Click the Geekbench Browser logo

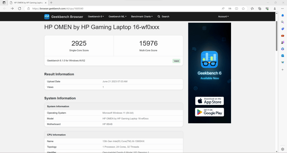(63, 16)
